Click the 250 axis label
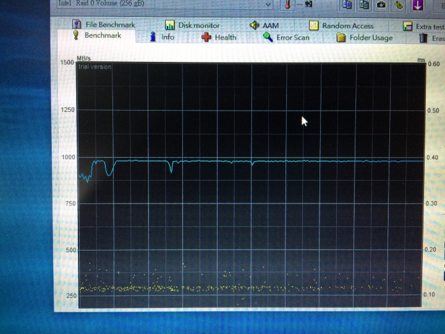Screen dimensions: 445x334 coord(72,296)
